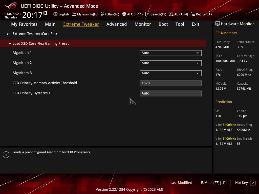Click CCD Priority Memory Activity Threshold field
Image resolution: width=259 pixels, height=194 pixels.
pyautogui.click(x=171, y=83)
